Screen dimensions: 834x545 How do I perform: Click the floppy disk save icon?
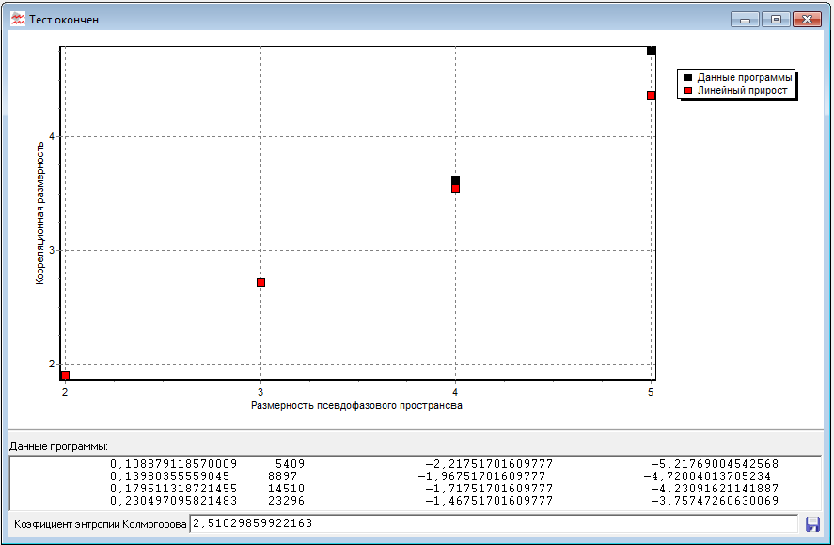tap(812, 523)
